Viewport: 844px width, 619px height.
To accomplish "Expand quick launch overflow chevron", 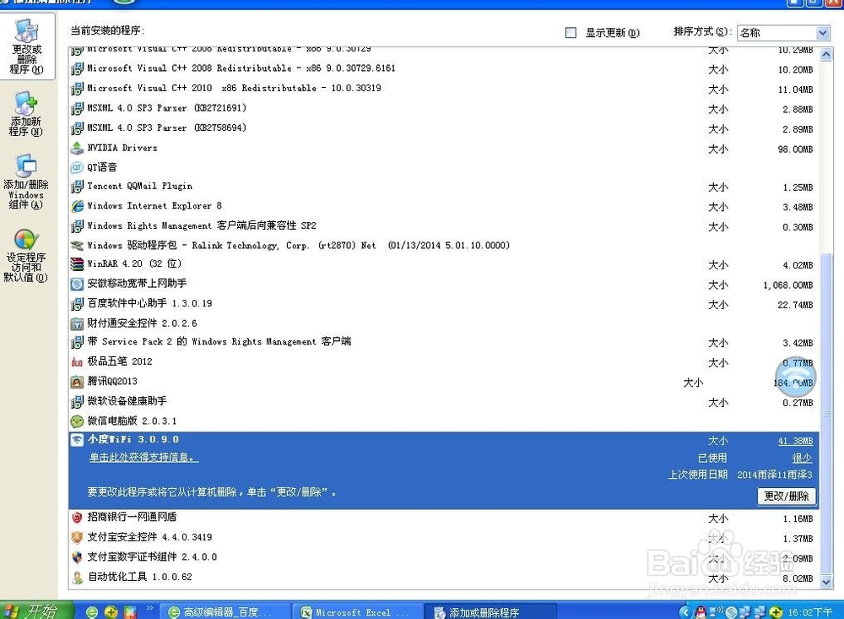I will (x=149, y=608).
